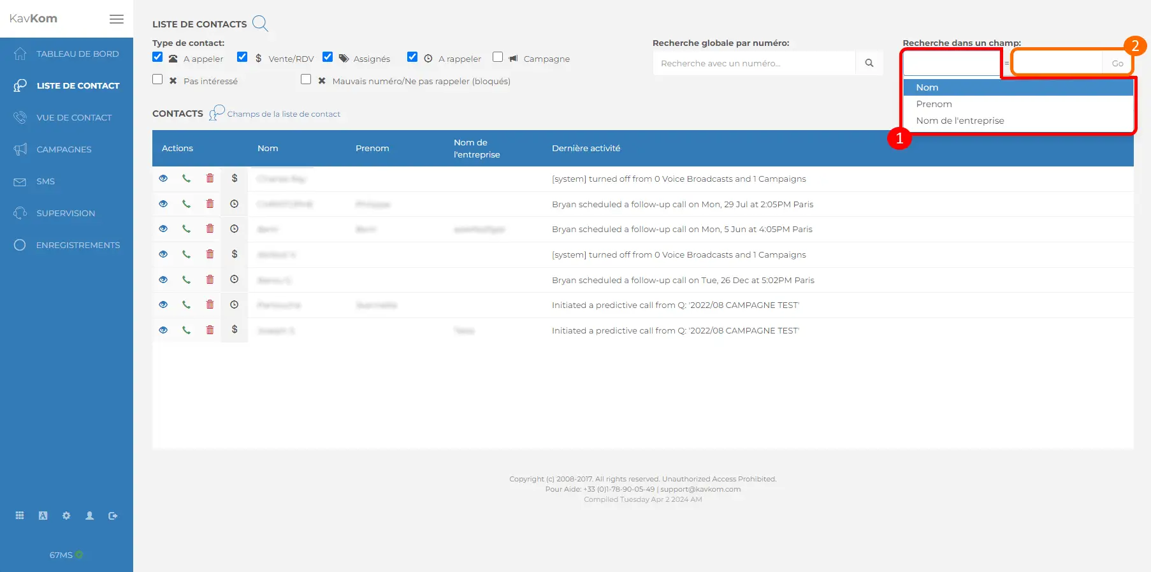Click green phone icon in second contact row

click(186, 204)
